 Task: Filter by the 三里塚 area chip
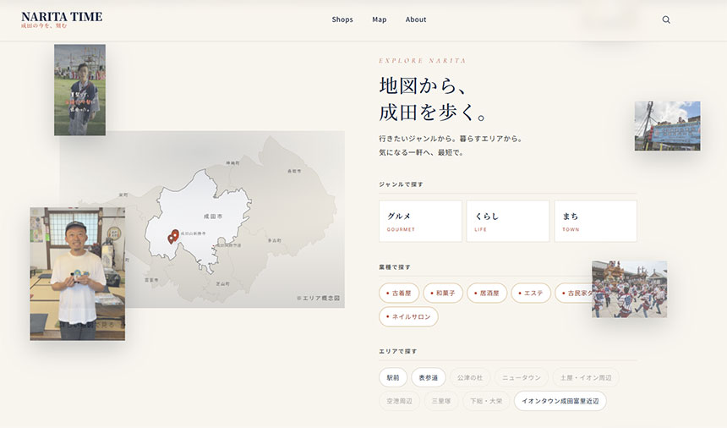coord(441,401)
